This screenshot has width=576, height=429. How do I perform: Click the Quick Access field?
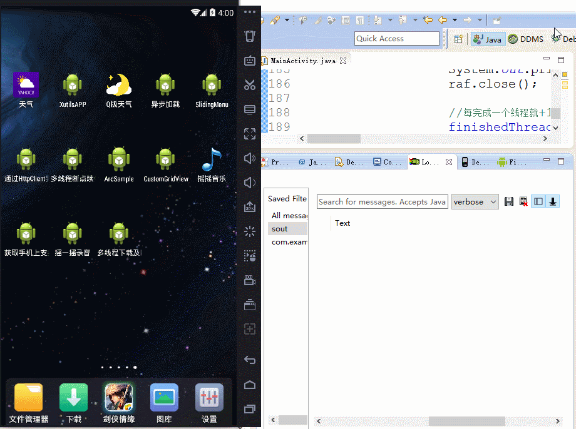397,39
